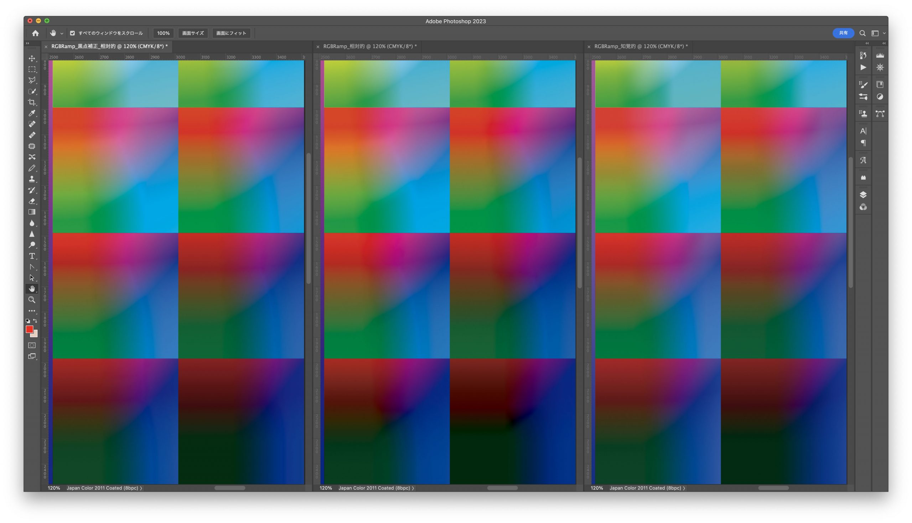Viewport: 912px width, 523px height.
Task: Open the Edit Toolbar three-dots menu
Action: click(x=32, y=311)
